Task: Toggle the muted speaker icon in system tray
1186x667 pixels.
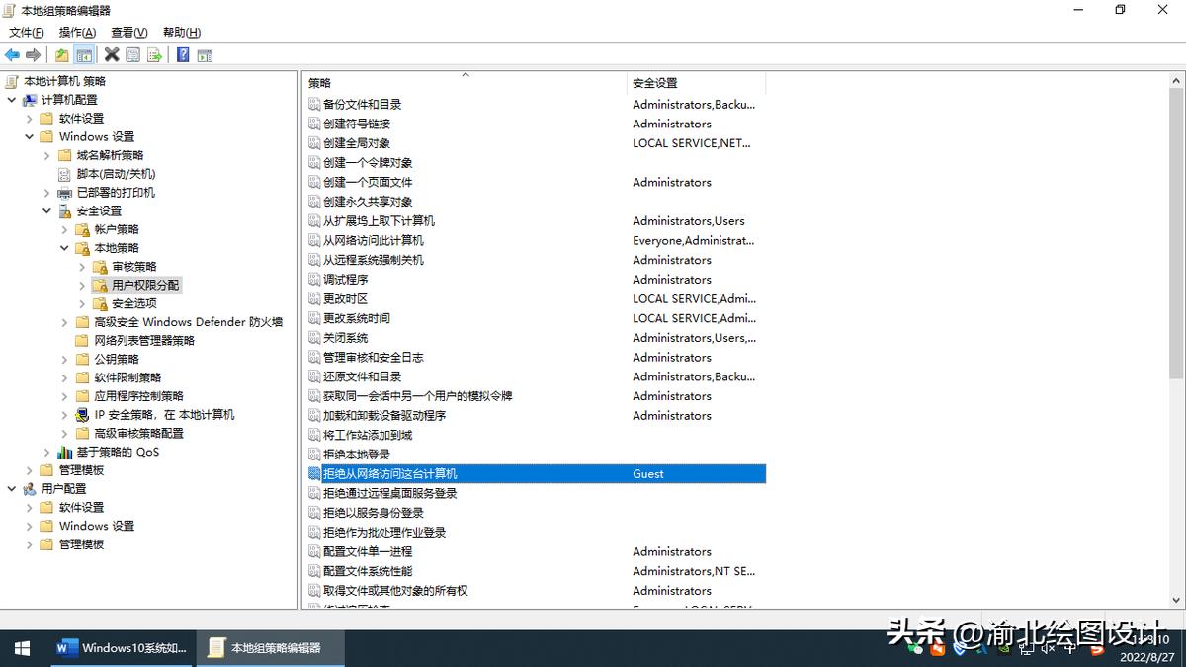Action: tap(1047, 649)
